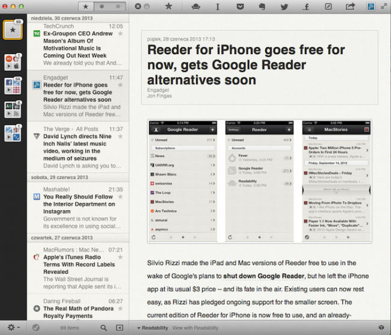Open sidebar folder with badge 1 and Apple icon
Viewport: 391px width, 335px height.
(x=13, y=62)
